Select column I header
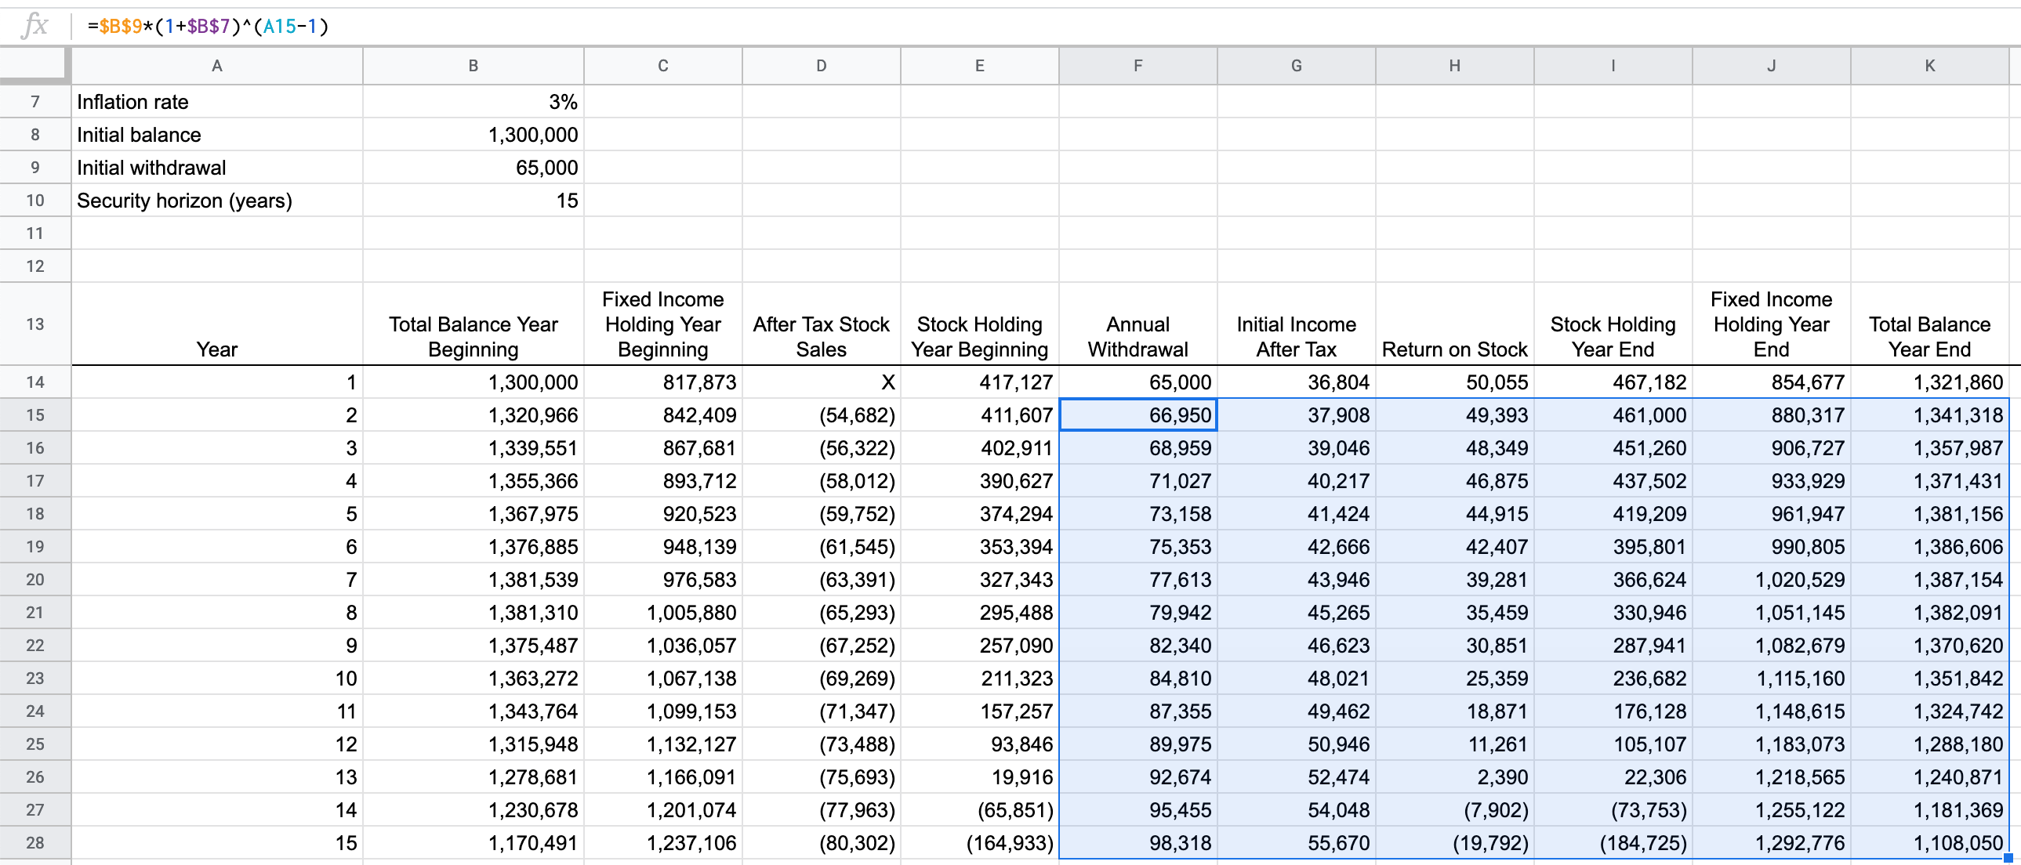 point(1614,66)
